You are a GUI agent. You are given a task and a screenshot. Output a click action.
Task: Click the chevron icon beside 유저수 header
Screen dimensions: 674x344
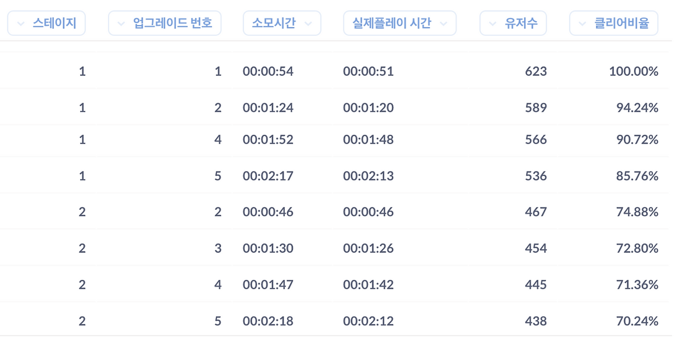point(493,24)
